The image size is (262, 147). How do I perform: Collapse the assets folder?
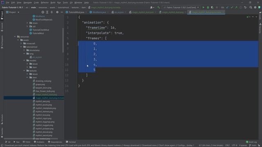pyautogui.click(x=18, y=40)
